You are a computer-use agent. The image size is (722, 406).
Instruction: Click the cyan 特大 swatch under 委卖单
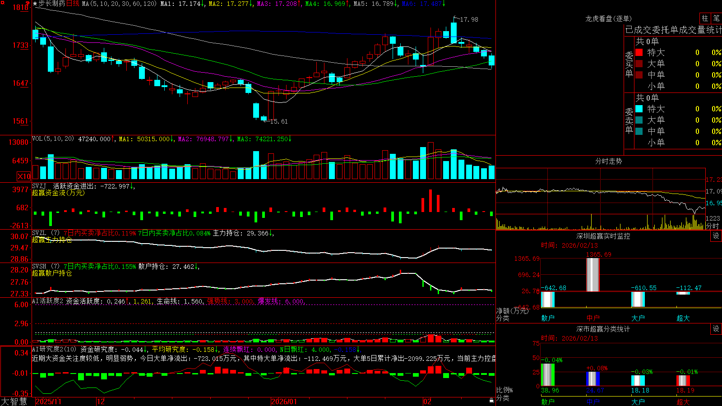(x=639, y=109)
